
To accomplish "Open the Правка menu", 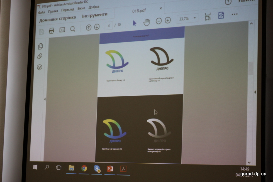I will point(53,11).
